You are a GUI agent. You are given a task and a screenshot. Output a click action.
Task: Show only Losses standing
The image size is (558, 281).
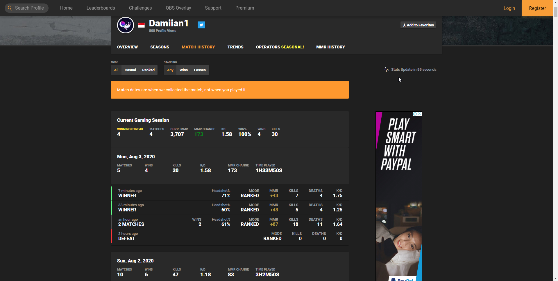(x=200, y=70)
